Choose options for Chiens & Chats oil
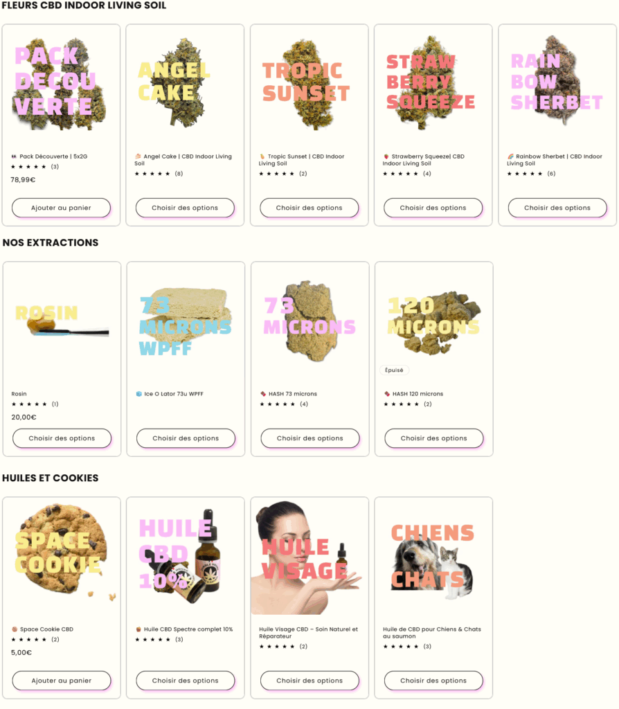Image resolution: width=619 pixels, height=709 pixels. 433,681
